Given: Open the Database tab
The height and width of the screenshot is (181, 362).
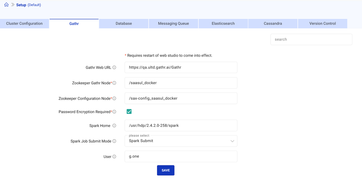Looking at the screenshot, I should coord(124,24).
